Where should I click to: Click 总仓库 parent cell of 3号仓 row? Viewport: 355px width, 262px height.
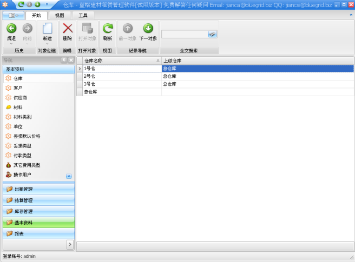coord(258,84)
